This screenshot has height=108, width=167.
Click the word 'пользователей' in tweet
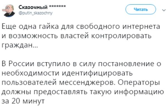tap(29, 83)
